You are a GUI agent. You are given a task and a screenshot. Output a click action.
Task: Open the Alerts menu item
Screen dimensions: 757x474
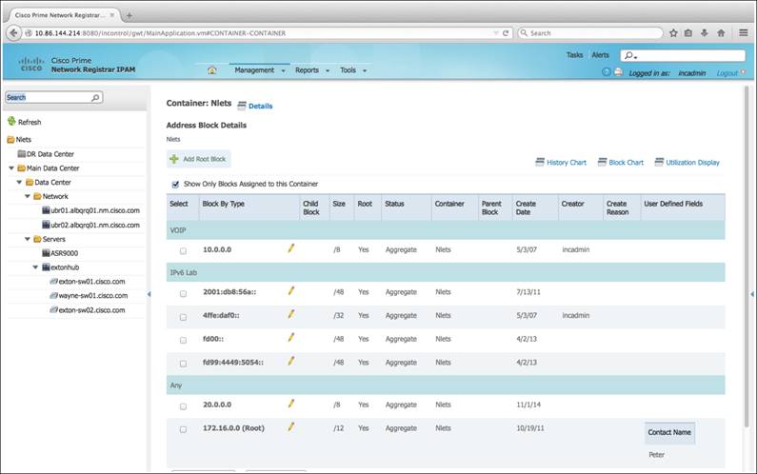[600, 55]
